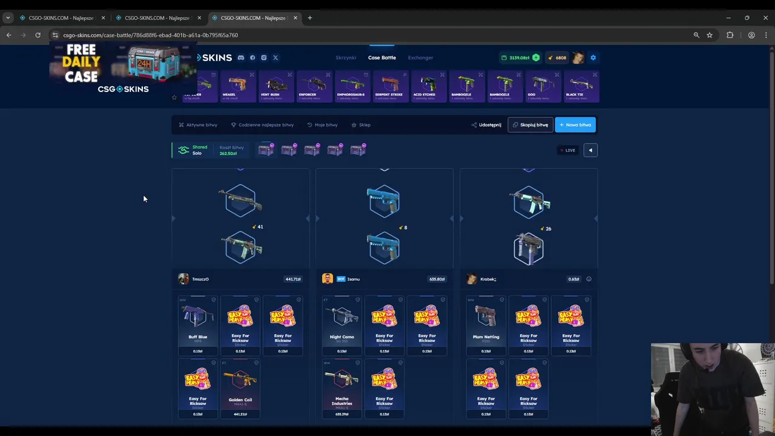
Task: Click the TmszczO player avatar
Action: (x=183, y=279)
